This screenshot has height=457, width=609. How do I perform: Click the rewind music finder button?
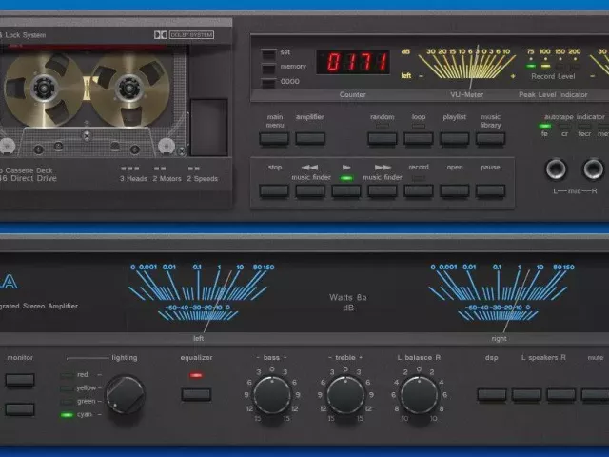(309, 190)
